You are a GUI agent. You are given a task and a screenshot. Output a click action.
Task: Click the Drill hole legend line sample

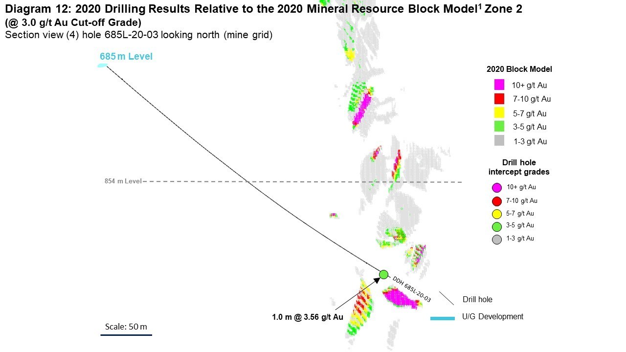click(447, 299)
